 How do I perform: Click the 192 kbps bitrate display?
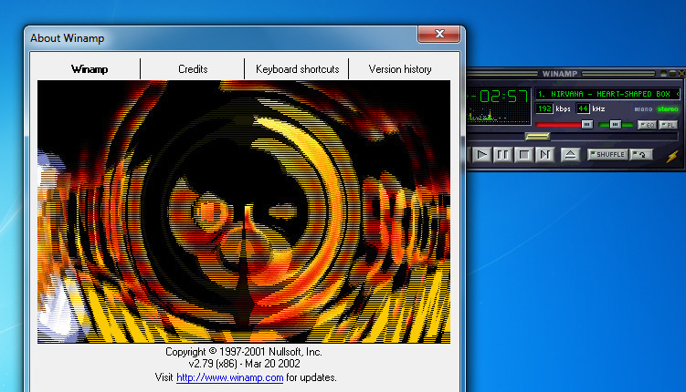click(544, 108)
